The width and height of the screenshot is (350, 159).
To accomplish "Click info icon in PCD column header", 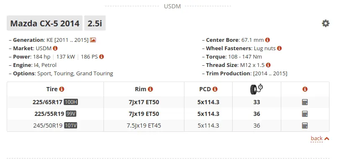I will [215, 89].
